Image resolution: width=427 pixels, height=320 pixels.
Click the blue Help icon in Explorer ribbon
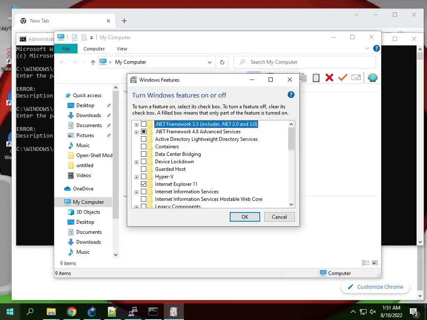377,48
